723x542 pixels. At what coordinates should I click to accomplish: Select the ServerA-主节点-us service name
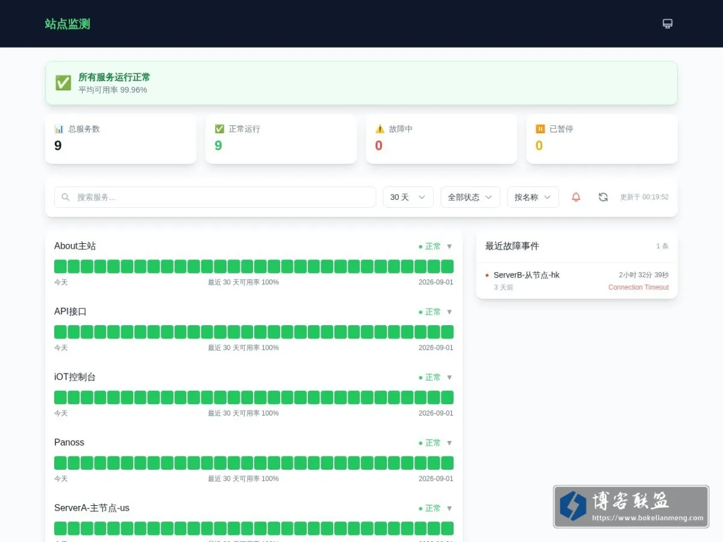tap(92, 508)
